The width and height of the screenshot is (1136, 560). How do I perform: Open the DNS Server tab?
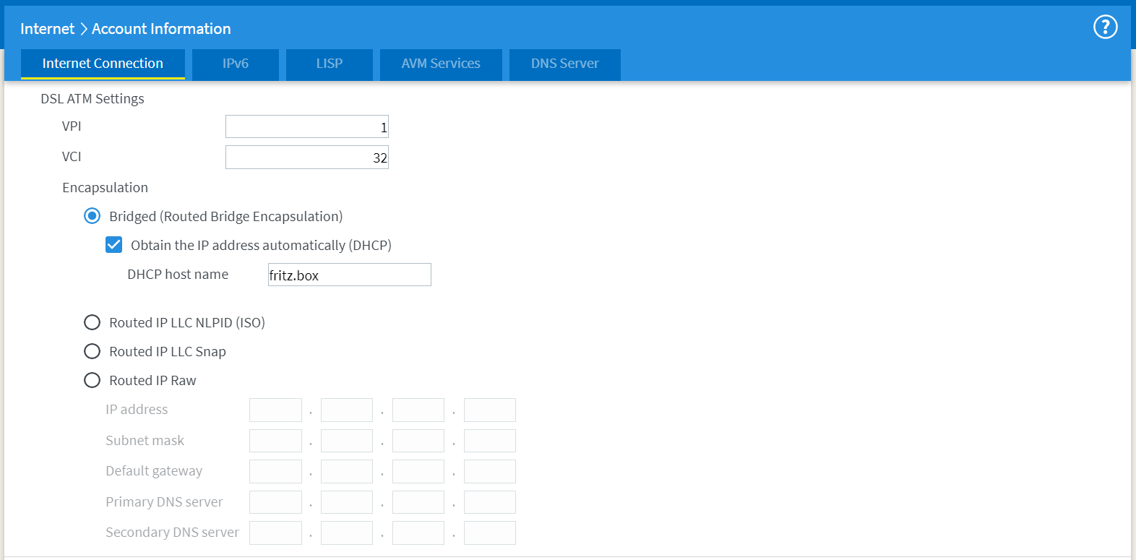pos(564,64)
